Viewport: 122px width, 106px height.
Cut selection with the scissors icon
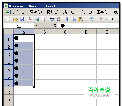pyautogui.click(x=67, y=19)
